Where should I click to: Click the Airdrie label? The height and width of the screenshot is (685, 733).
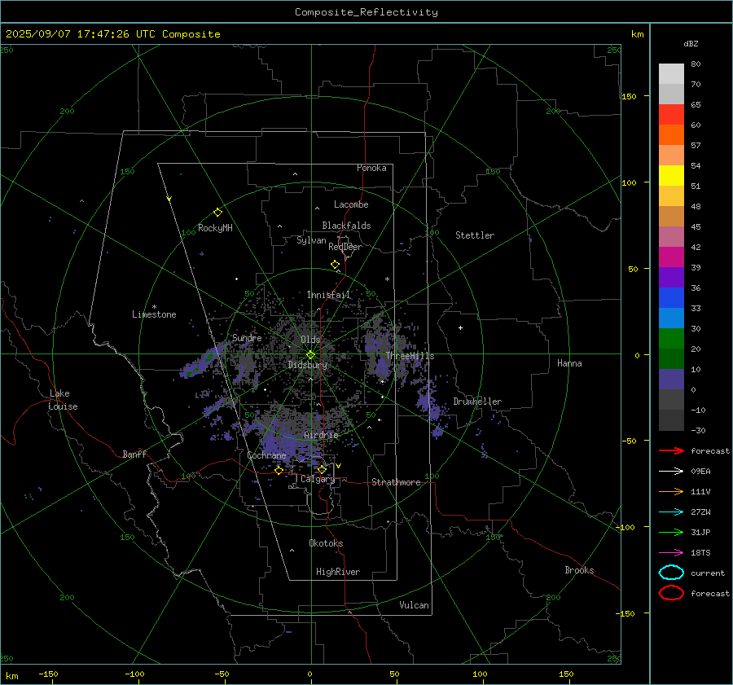[x=321, y=435]
